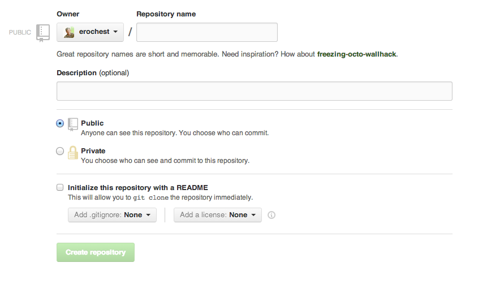Focus the Repository name text field

[x=207, y=32]
